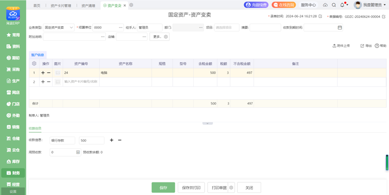Open the 帮助 help link
The height and width of the screenshot is (195, 389).
click(380, 45)
